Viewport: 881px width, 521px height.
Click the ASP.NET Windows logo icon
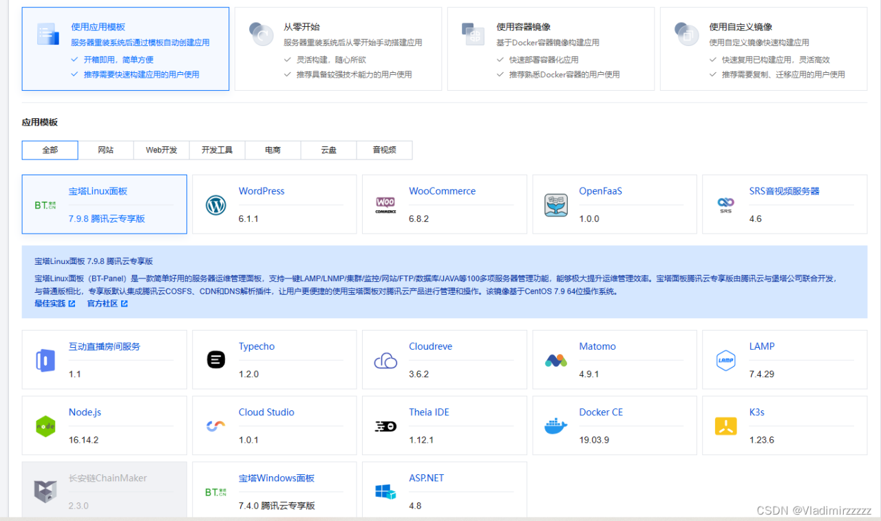(385, 491)
